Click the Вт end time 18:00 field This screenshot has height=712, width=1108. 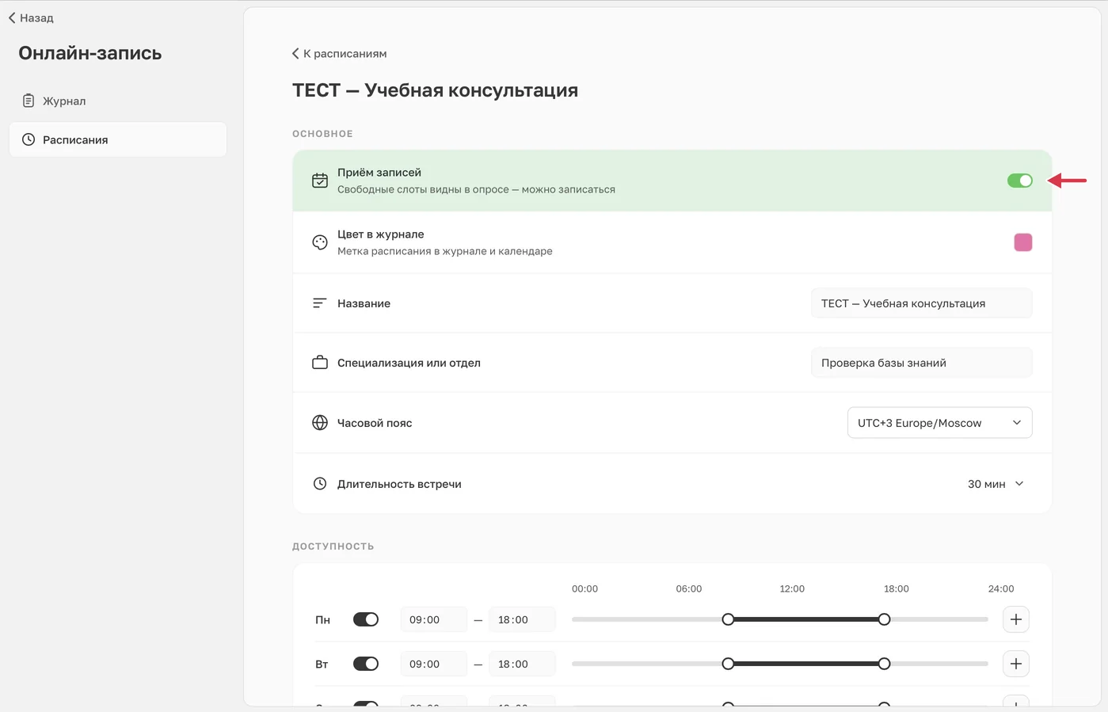tap(522, 664)
